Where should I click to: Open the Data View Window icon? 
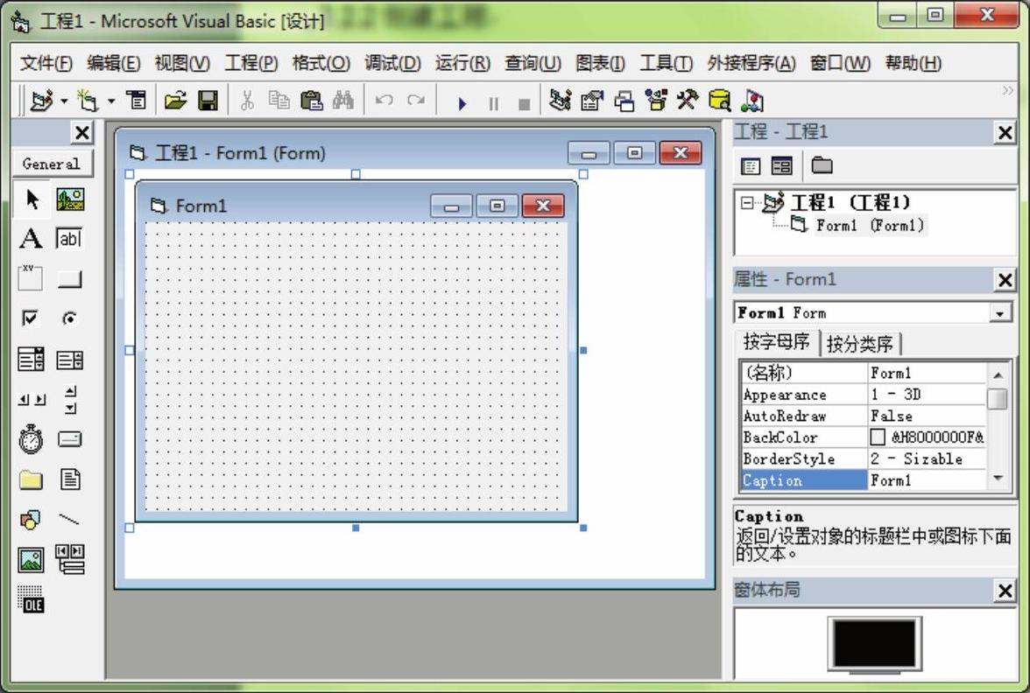pyautogui.click(x=719, y=101)
